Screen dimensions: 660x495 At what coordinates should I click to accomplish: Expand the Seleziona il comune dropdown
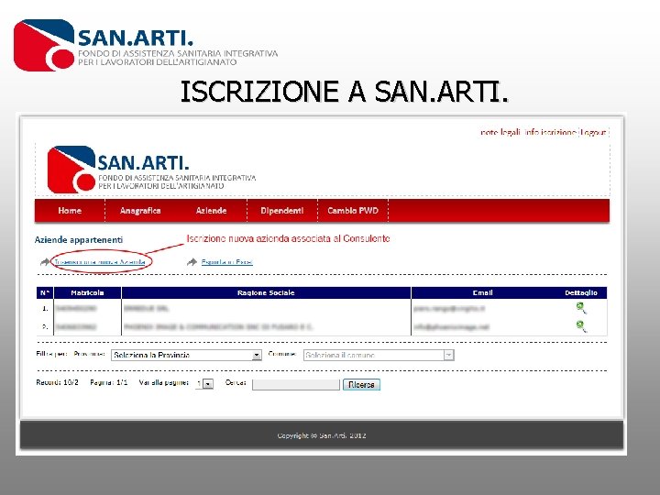tap(379, 356)
